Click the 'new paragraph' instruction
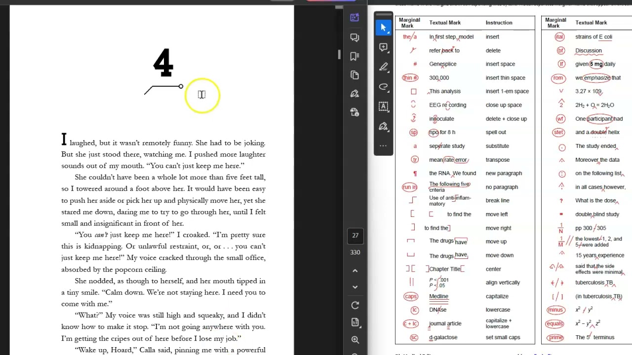 [504, 174]
